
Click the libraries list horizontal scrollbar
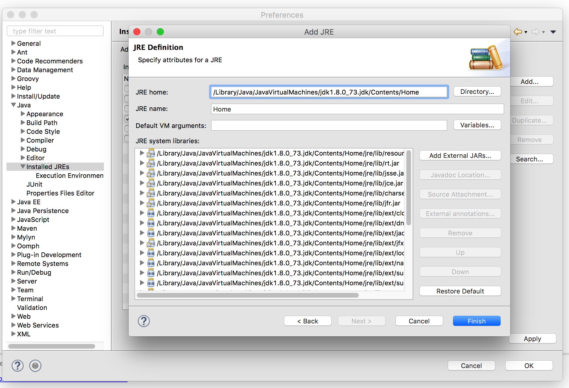coord(248,295)
